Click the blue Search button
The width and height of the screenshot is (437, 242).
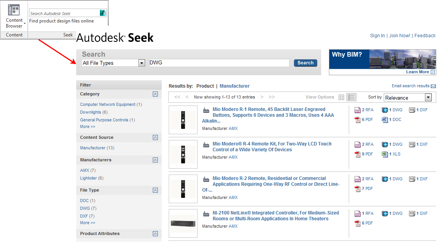(306, 63)
